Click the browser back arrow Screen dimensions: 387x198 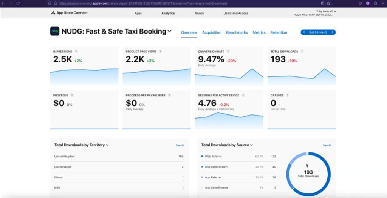[x=3, y=3]
